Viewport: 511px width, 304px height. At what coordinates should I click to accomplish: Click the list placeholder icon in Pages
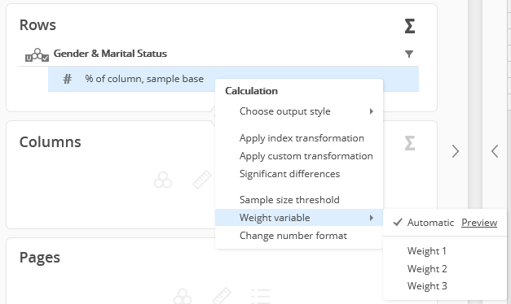pyautogui.click(x=261, y=297)
